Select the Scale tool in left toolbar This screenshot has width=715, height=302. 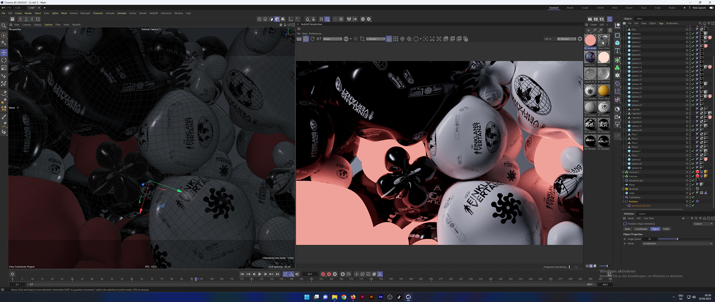[x=4, y=68]
